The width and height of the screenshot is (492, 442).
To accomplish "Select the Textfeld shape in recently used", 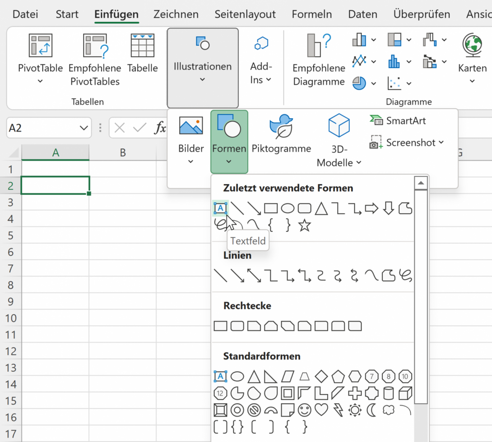I will [220, 208].
